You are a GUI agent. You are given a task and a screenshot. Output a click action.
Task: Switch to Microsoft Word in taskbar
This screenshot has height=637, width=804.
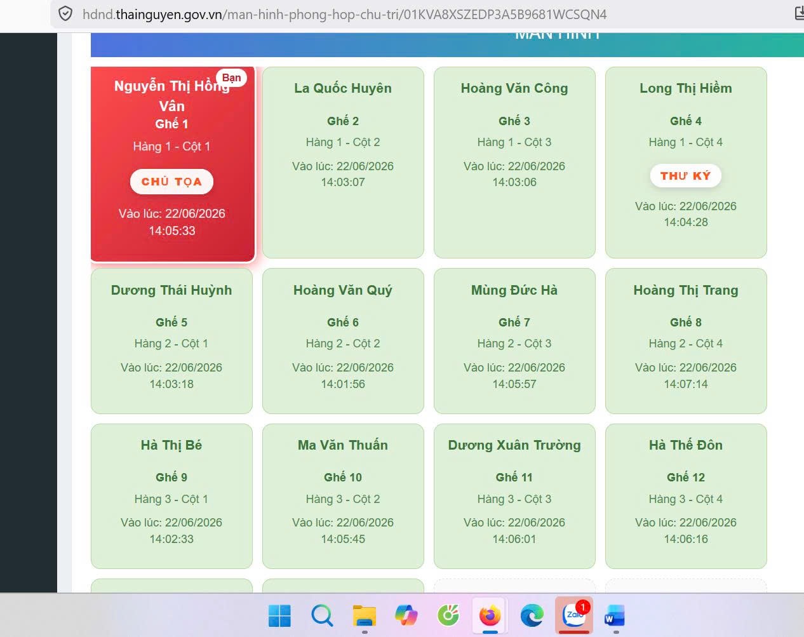click(x=615, y=616)
